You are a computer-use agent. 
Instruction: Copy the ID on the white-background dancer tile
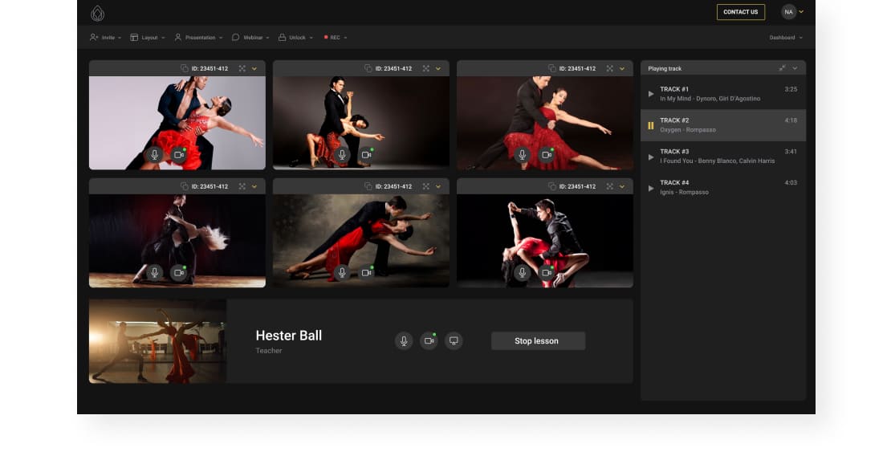[184, 68]
